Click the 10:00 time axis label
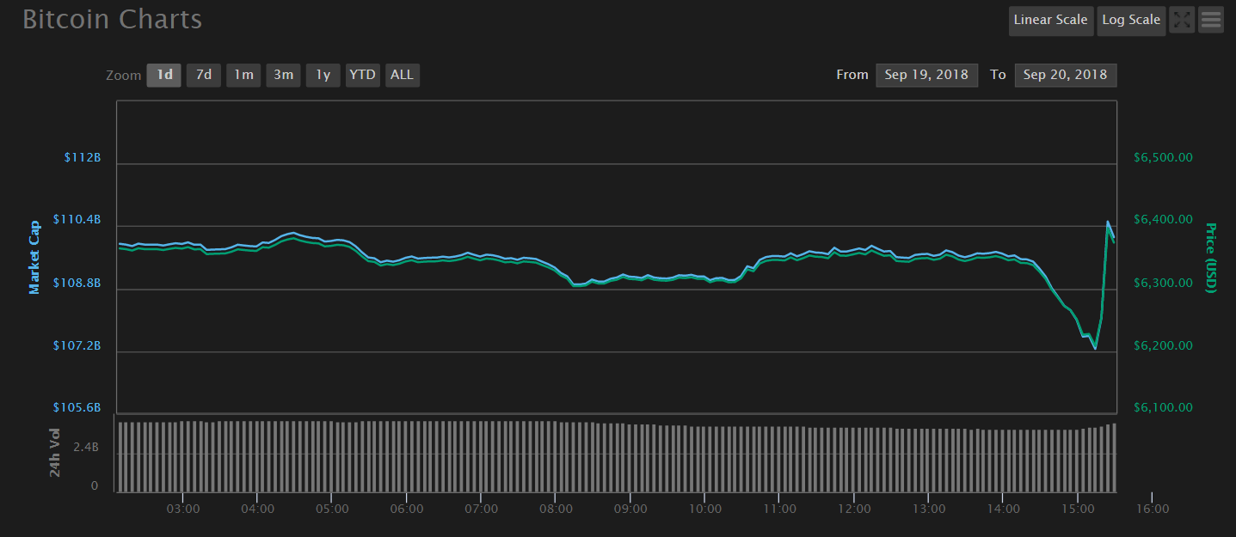 (x=704, y=509)
